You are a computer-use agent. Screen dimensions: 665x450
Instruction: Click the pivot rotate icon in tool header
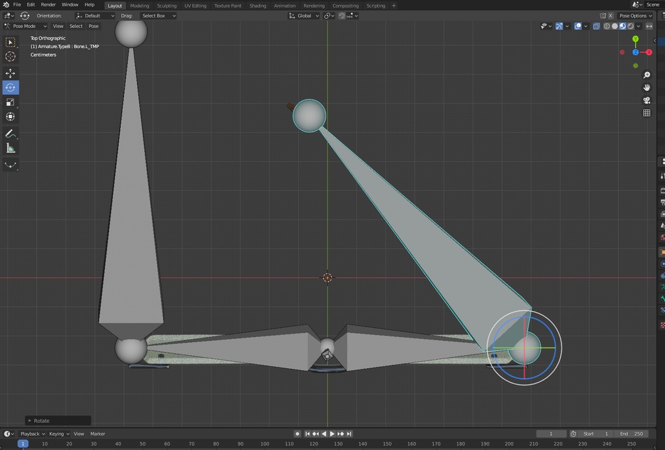(x=25, y=16)
